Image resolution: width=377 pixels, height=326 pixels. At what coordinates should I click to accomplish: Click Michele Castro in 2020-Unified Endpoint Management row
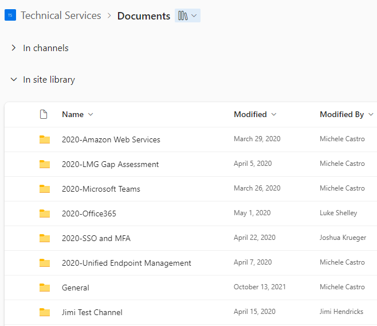(x=342, y=262)
